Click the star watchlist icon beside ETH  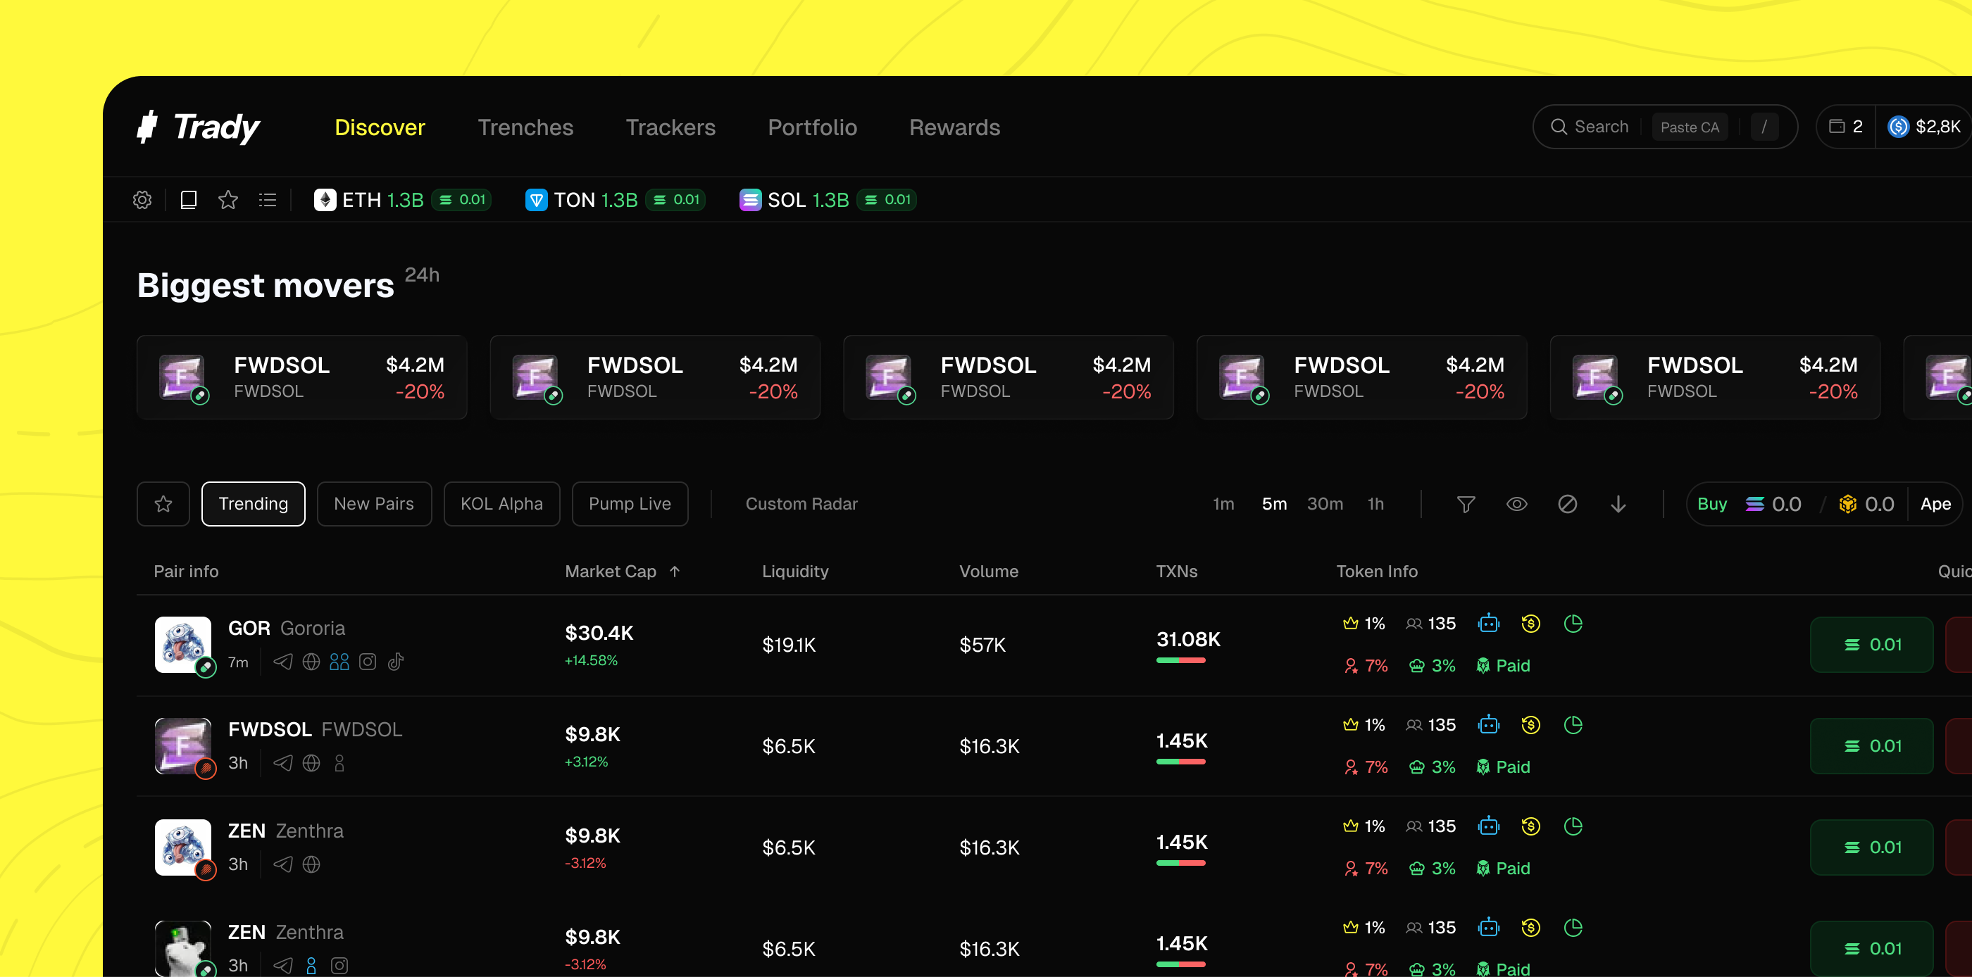point(228,200)
